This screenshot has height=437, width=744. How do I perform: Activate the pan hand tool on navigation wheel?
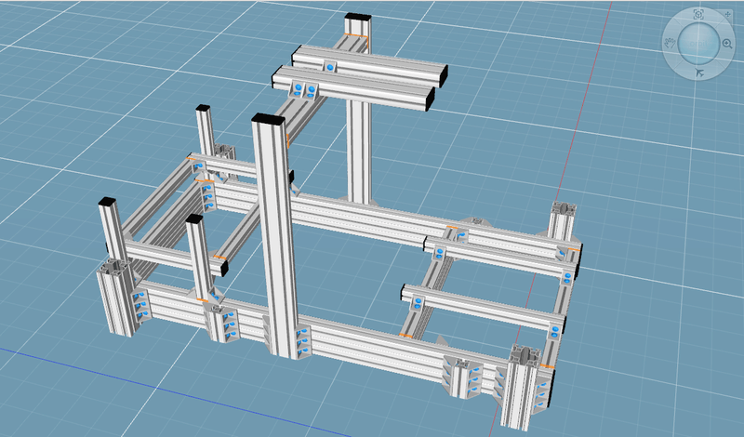(670, 43)
